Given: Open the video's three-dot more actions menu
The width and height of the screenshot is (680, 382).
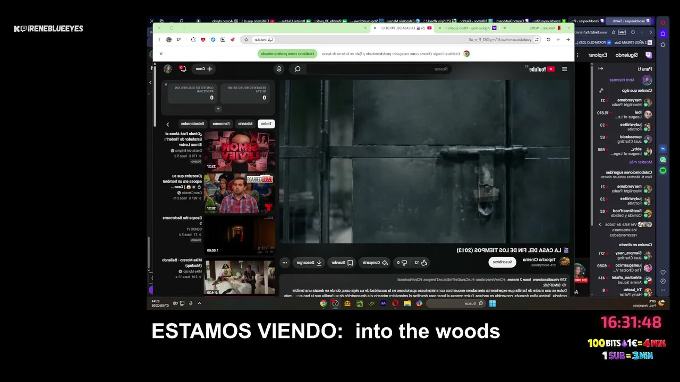Looking at the screenshot, I should (x=285, y=262).
